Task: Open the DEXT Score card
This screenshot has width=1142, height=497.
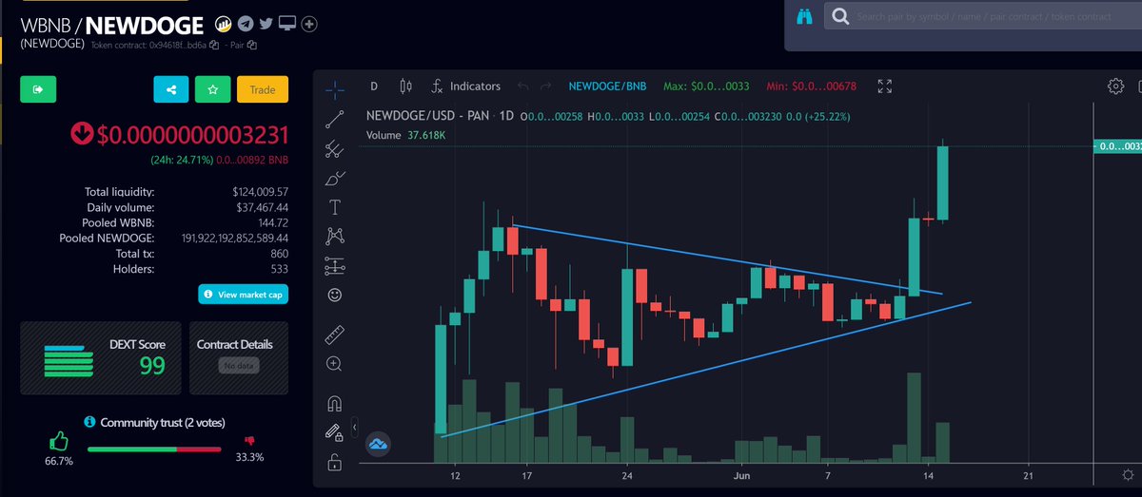Action: pyautogui.click(x=100, y=358)
